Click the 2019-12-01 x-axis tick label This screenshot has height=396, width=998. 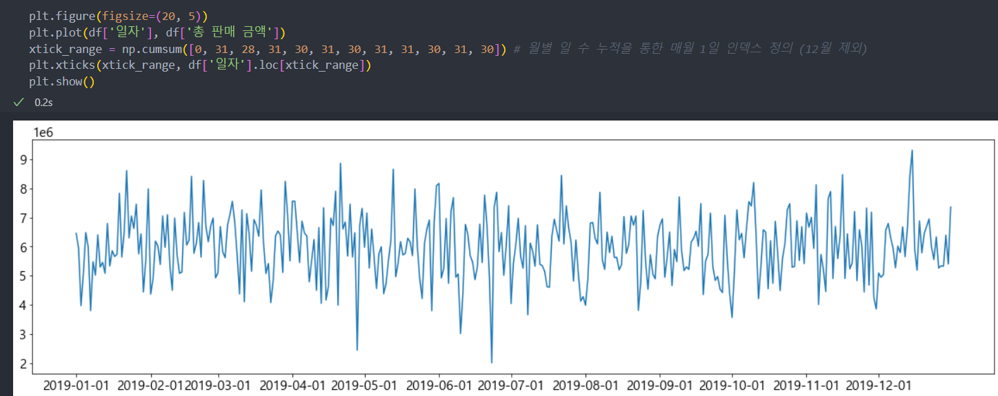880,385
